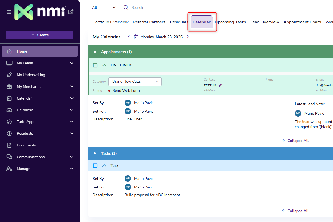Screen dimensions: 333x222
Task: Go to next day arrow
Action: pos(188,37)
